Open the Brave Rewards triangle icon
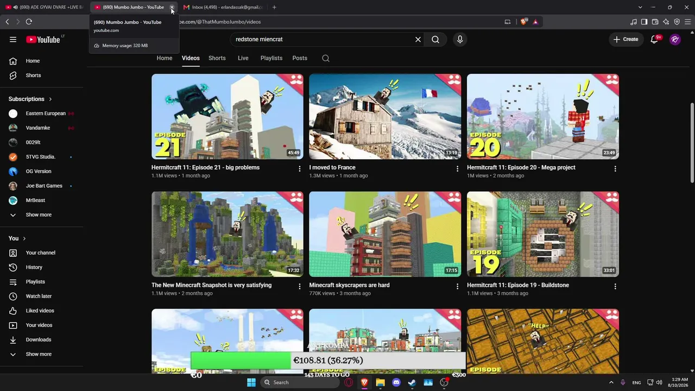 pyautogui.click(x=535, y=22)
